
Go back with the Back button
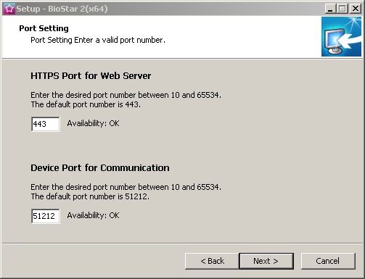coord(212,261)
